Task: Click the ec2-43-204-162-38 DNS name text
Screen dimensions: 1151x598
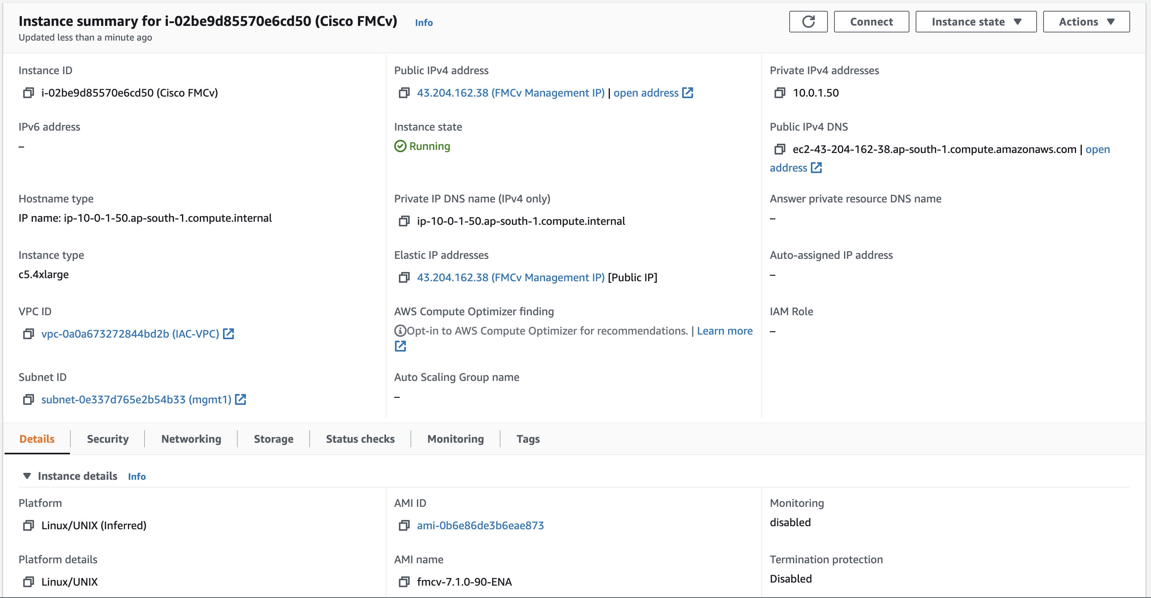Action: point(934,149)
